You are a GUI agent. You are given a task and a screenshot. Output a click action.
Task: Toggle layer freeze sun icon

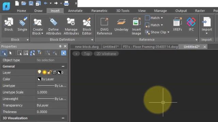coord(45,72)
